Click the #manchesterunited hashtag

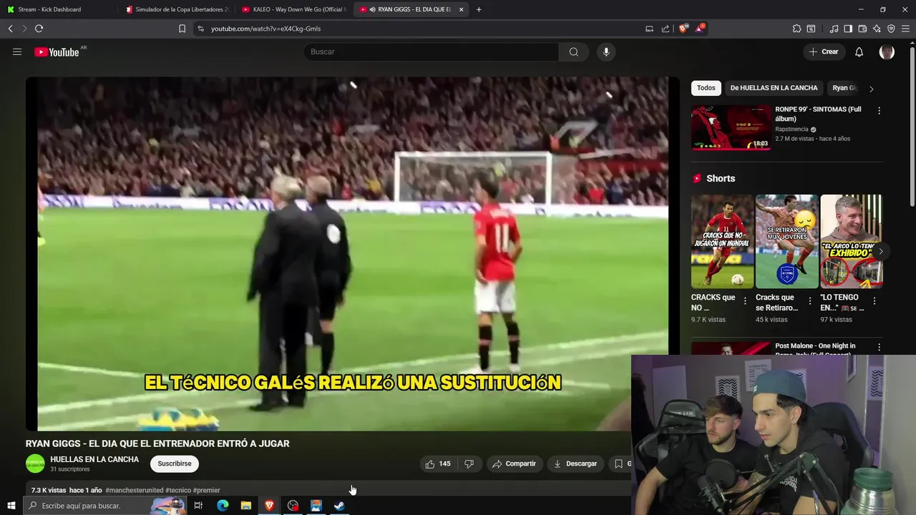[135, 491]
